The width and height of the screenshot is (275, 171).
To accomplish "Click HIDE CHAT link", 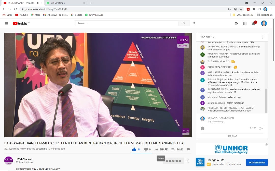I will [232, 136].
